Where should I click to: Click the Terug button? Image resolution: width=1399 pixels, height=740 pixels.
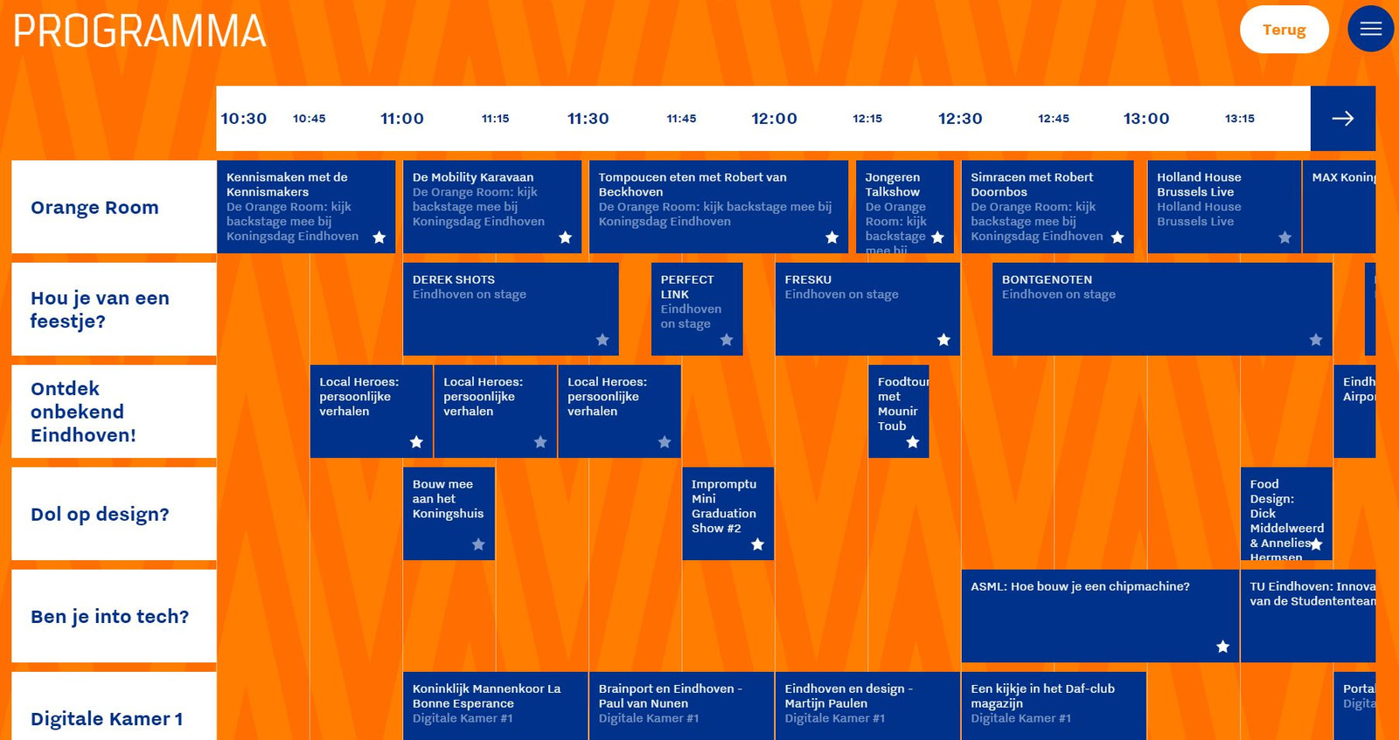coord(1284,30)
